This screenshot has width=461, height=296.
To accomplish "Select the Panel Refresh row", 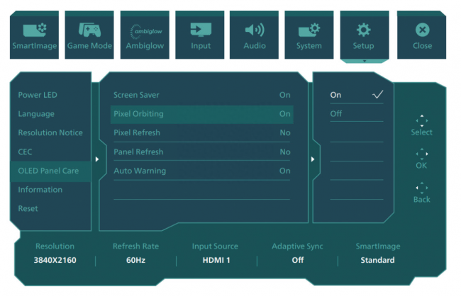I will [202, 152].
